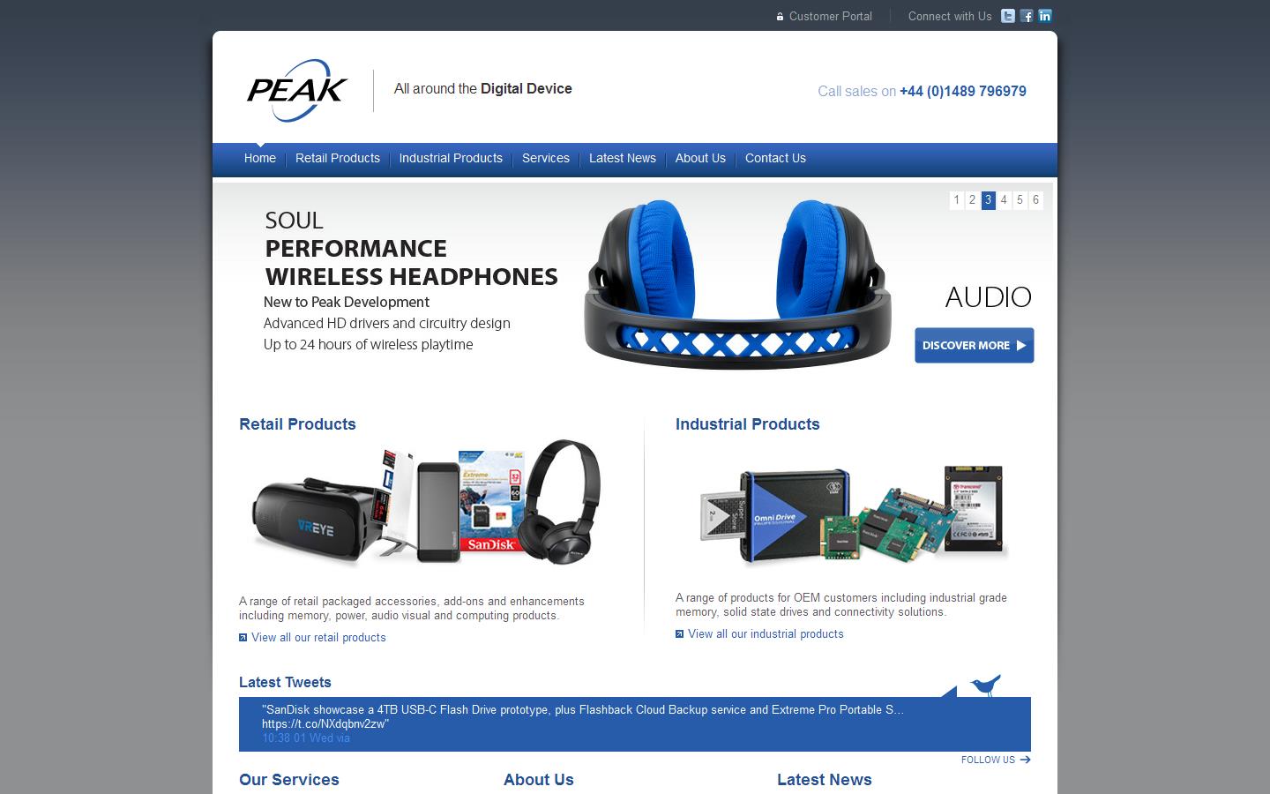The image size is (1270, 794).
Task: Click the blue Twitter bird icon
Action: (986, 685)
